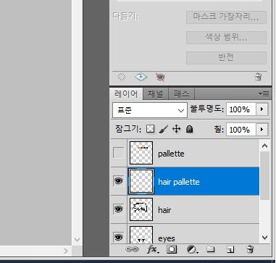
Task: Select the pallette layer thumbnail
Action: [141, 153]
